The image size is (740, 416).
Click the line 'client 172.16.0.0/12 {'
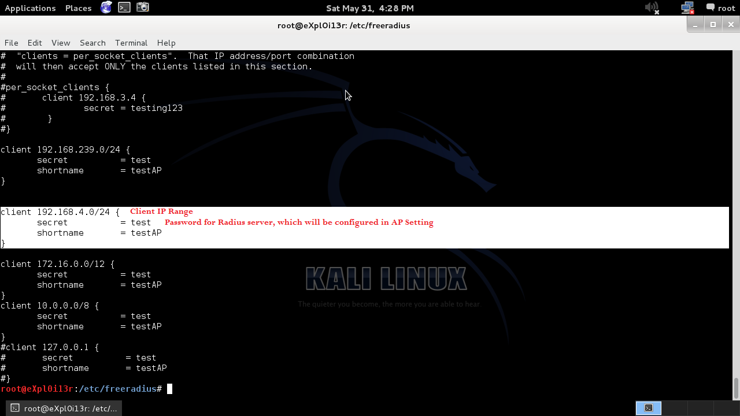(x=58, y=264)
